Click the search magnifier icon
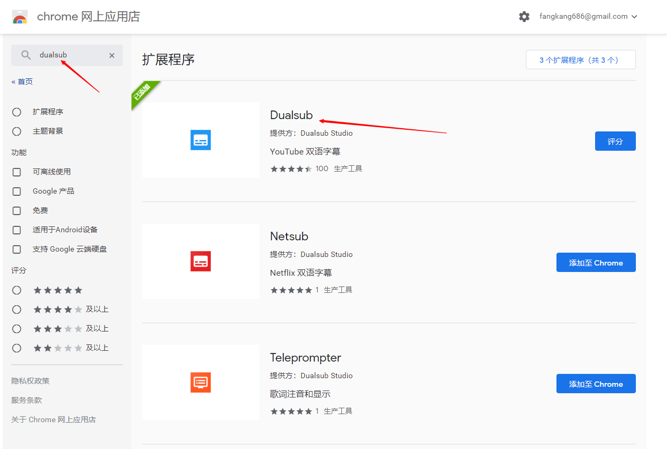The width and height of the screenshot is (667, 449). [x=26, y=55]
